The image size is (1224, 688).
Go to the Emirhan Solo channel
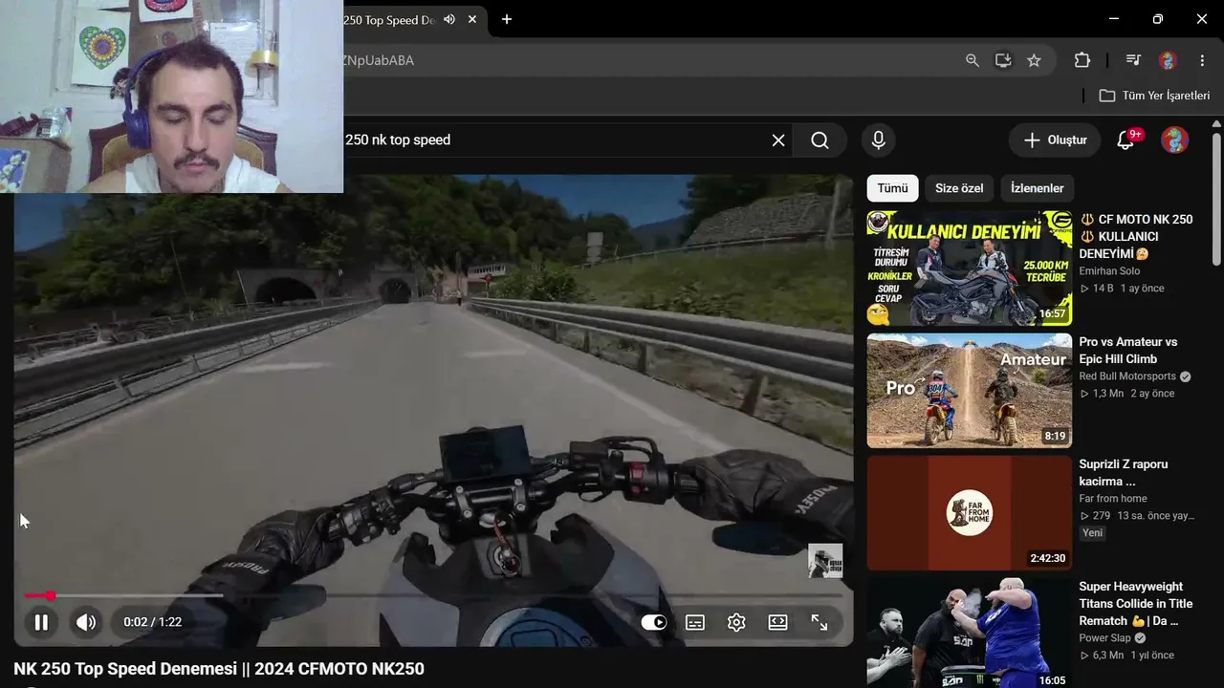pyautogui.click(x=1109, y=271)
